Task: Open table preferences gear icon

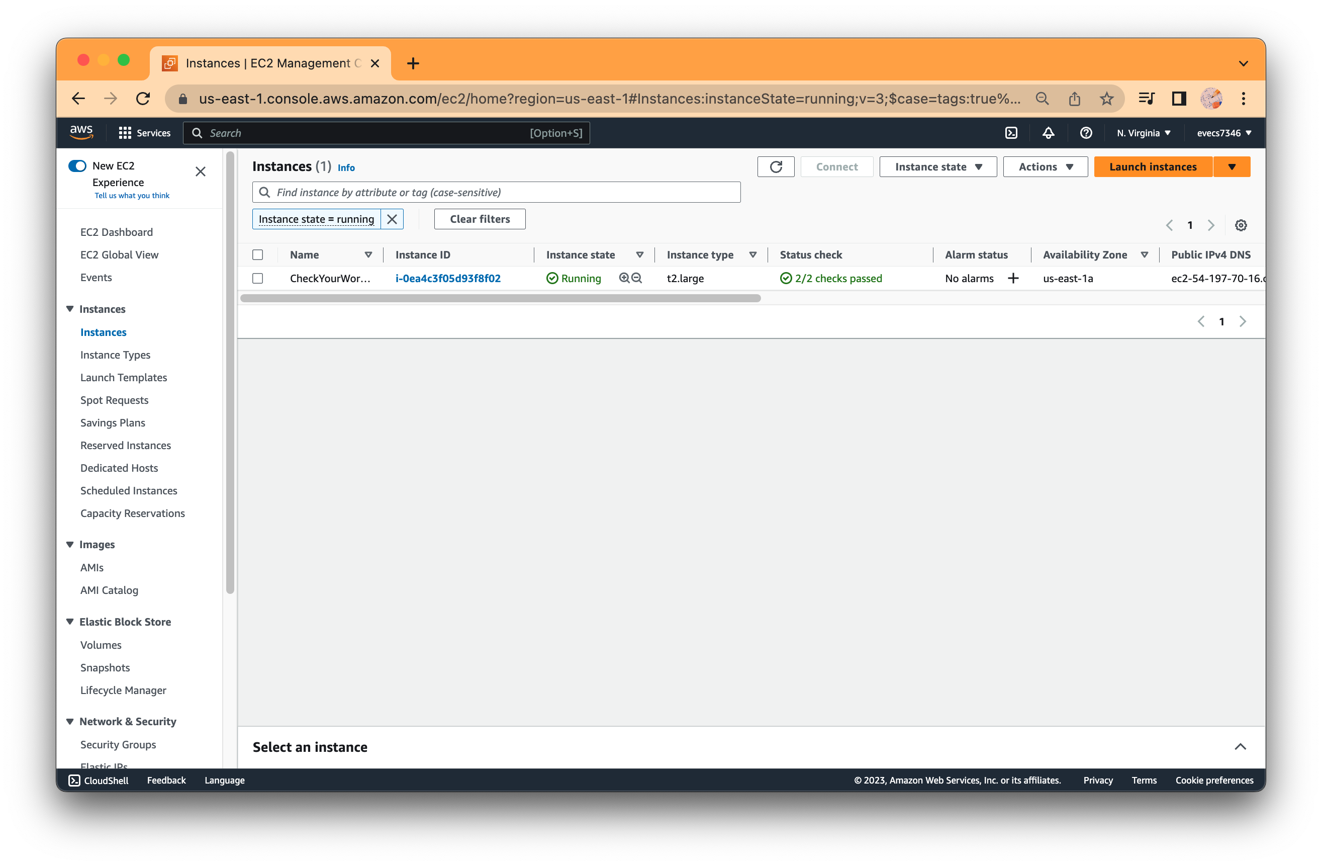Action: 1241,225
